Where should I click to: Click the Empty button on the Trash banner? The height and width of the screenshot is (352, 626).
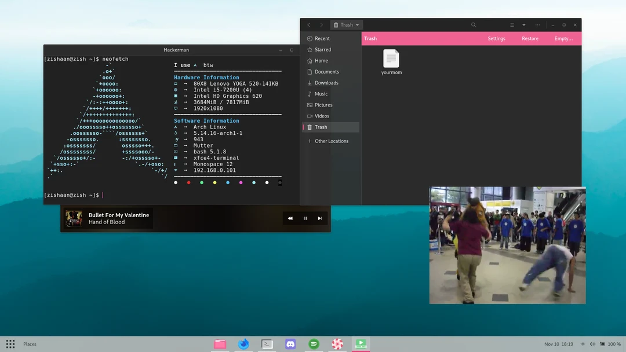563,38
